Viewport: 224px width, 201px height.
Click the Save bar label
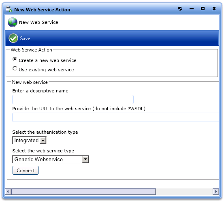[x=25, y=38]
